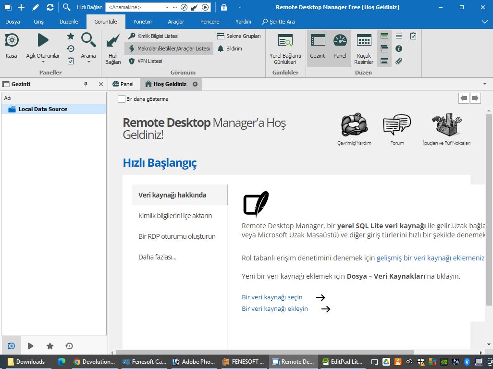Go to next welcome page arrow
Screen dimensions: 493x369
pyautogui.click(x=475, y=98)
